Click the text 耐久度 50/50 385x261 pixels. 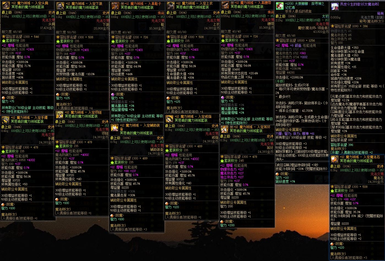[x=66, y=32]
